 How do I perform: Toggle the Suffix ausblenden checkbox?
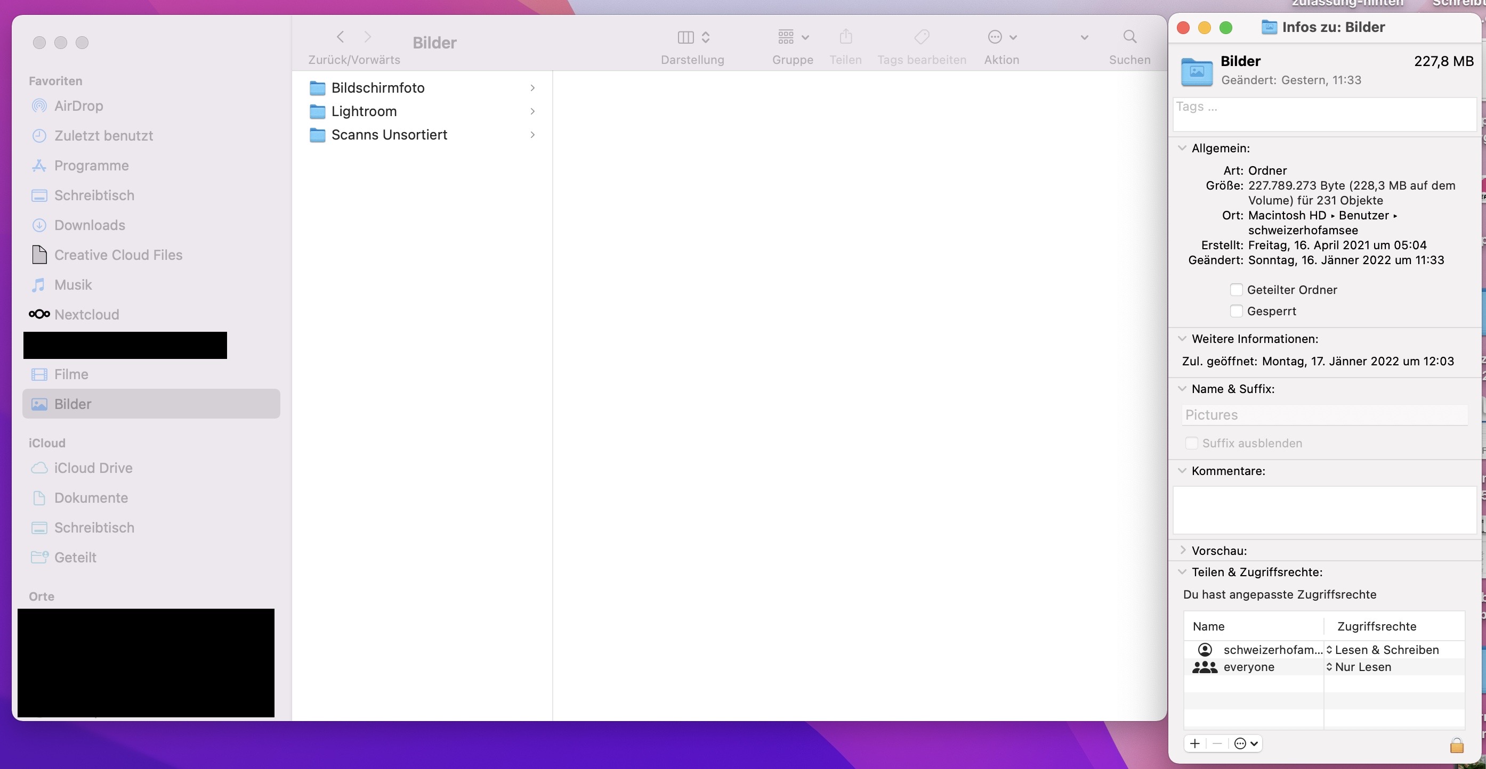(1191, 443)
